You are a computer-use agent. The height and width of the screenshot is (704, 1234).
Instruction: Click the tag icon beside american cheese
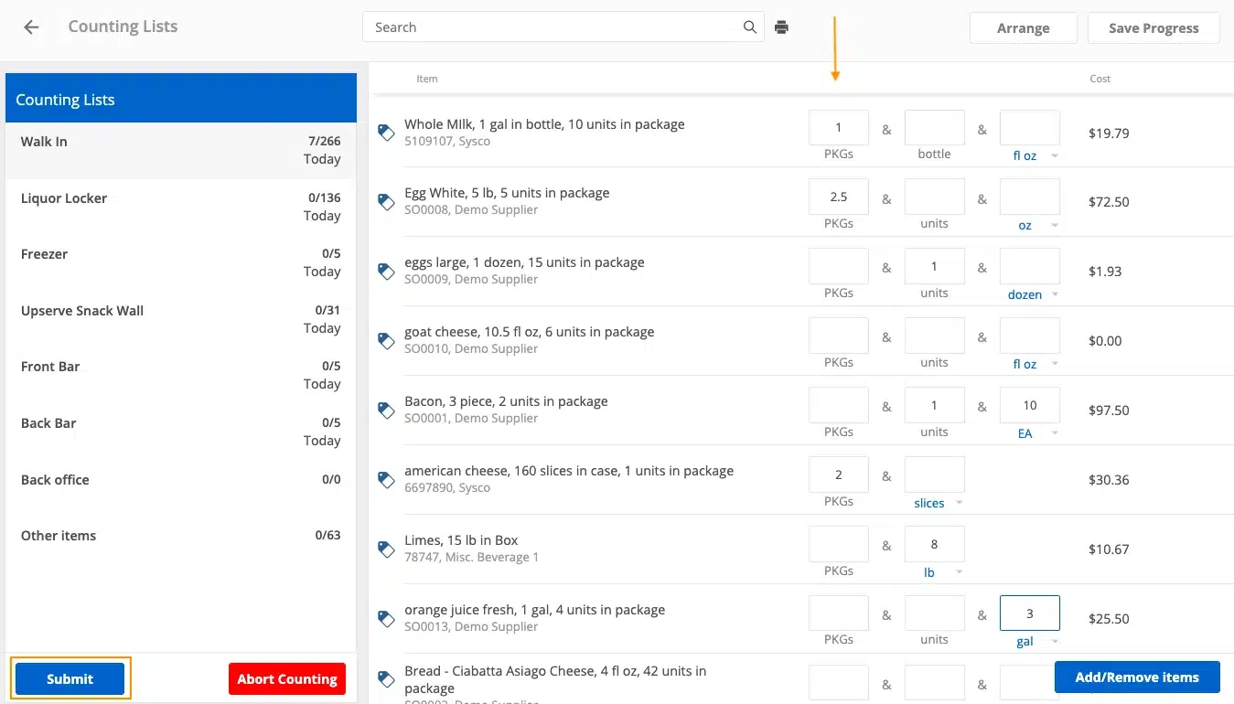pos(385,480)
